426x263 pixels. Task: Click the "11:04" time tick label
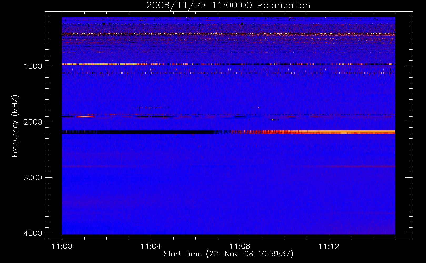coord(151,246)
